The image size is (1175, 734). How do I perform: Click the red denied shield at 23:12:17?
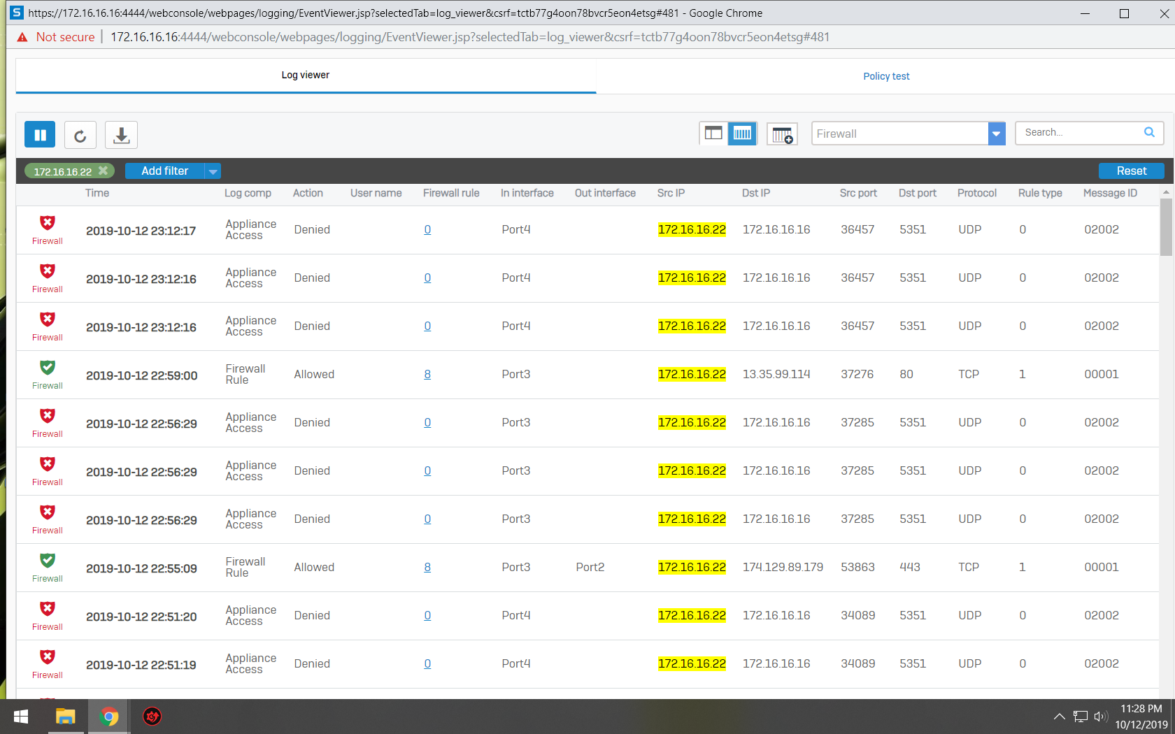[x=48, y=223]
